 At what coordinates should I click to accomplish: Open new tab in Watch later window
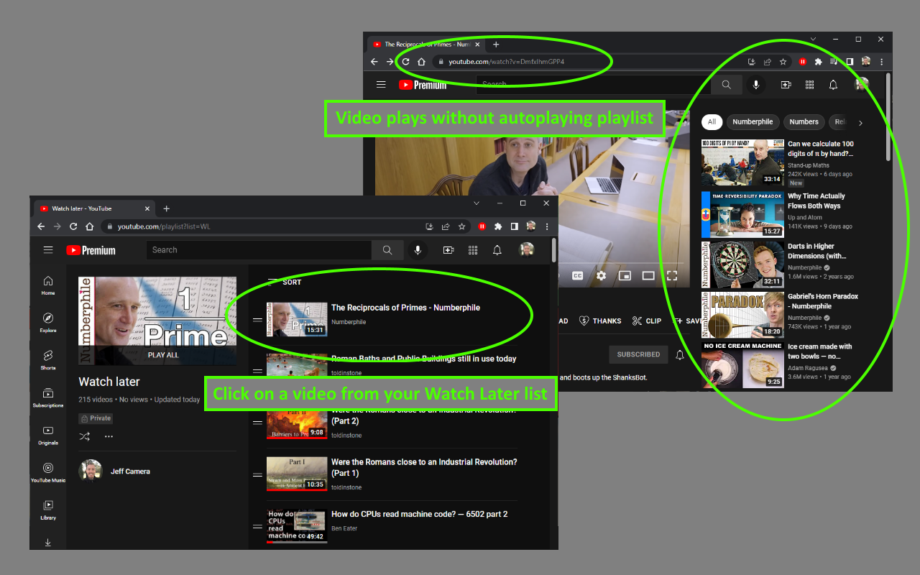coord(166,208)
